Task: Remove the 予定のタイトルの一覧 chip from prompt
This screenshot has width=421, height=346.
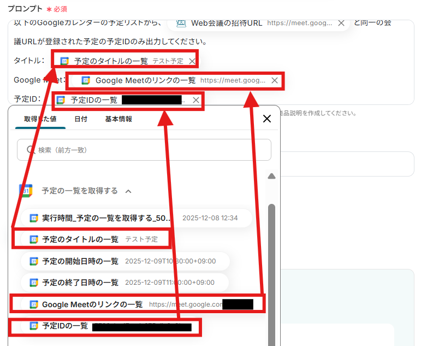Action: (x=192, y=61)
